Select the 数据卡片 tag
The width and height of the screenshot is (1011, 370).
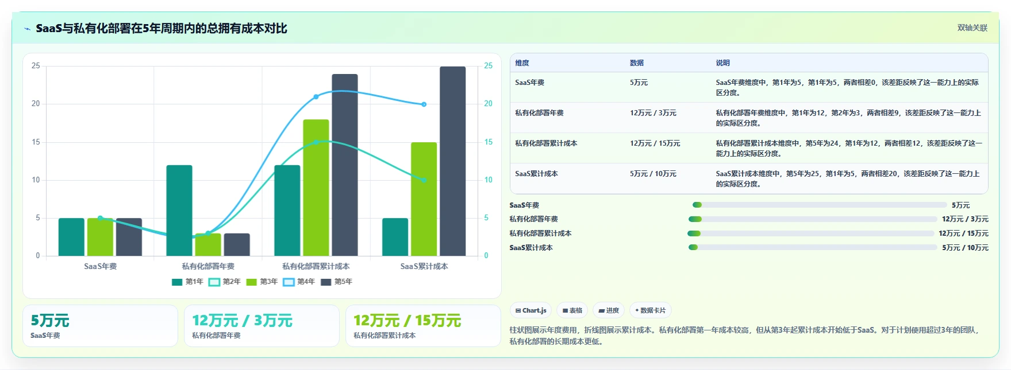tap(651, 310)
